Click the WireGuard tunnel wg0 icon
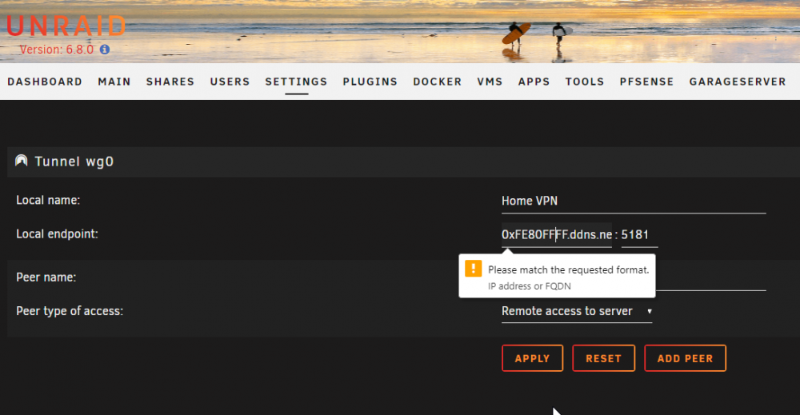The image size is (800, 415). [x=21, y=161]
